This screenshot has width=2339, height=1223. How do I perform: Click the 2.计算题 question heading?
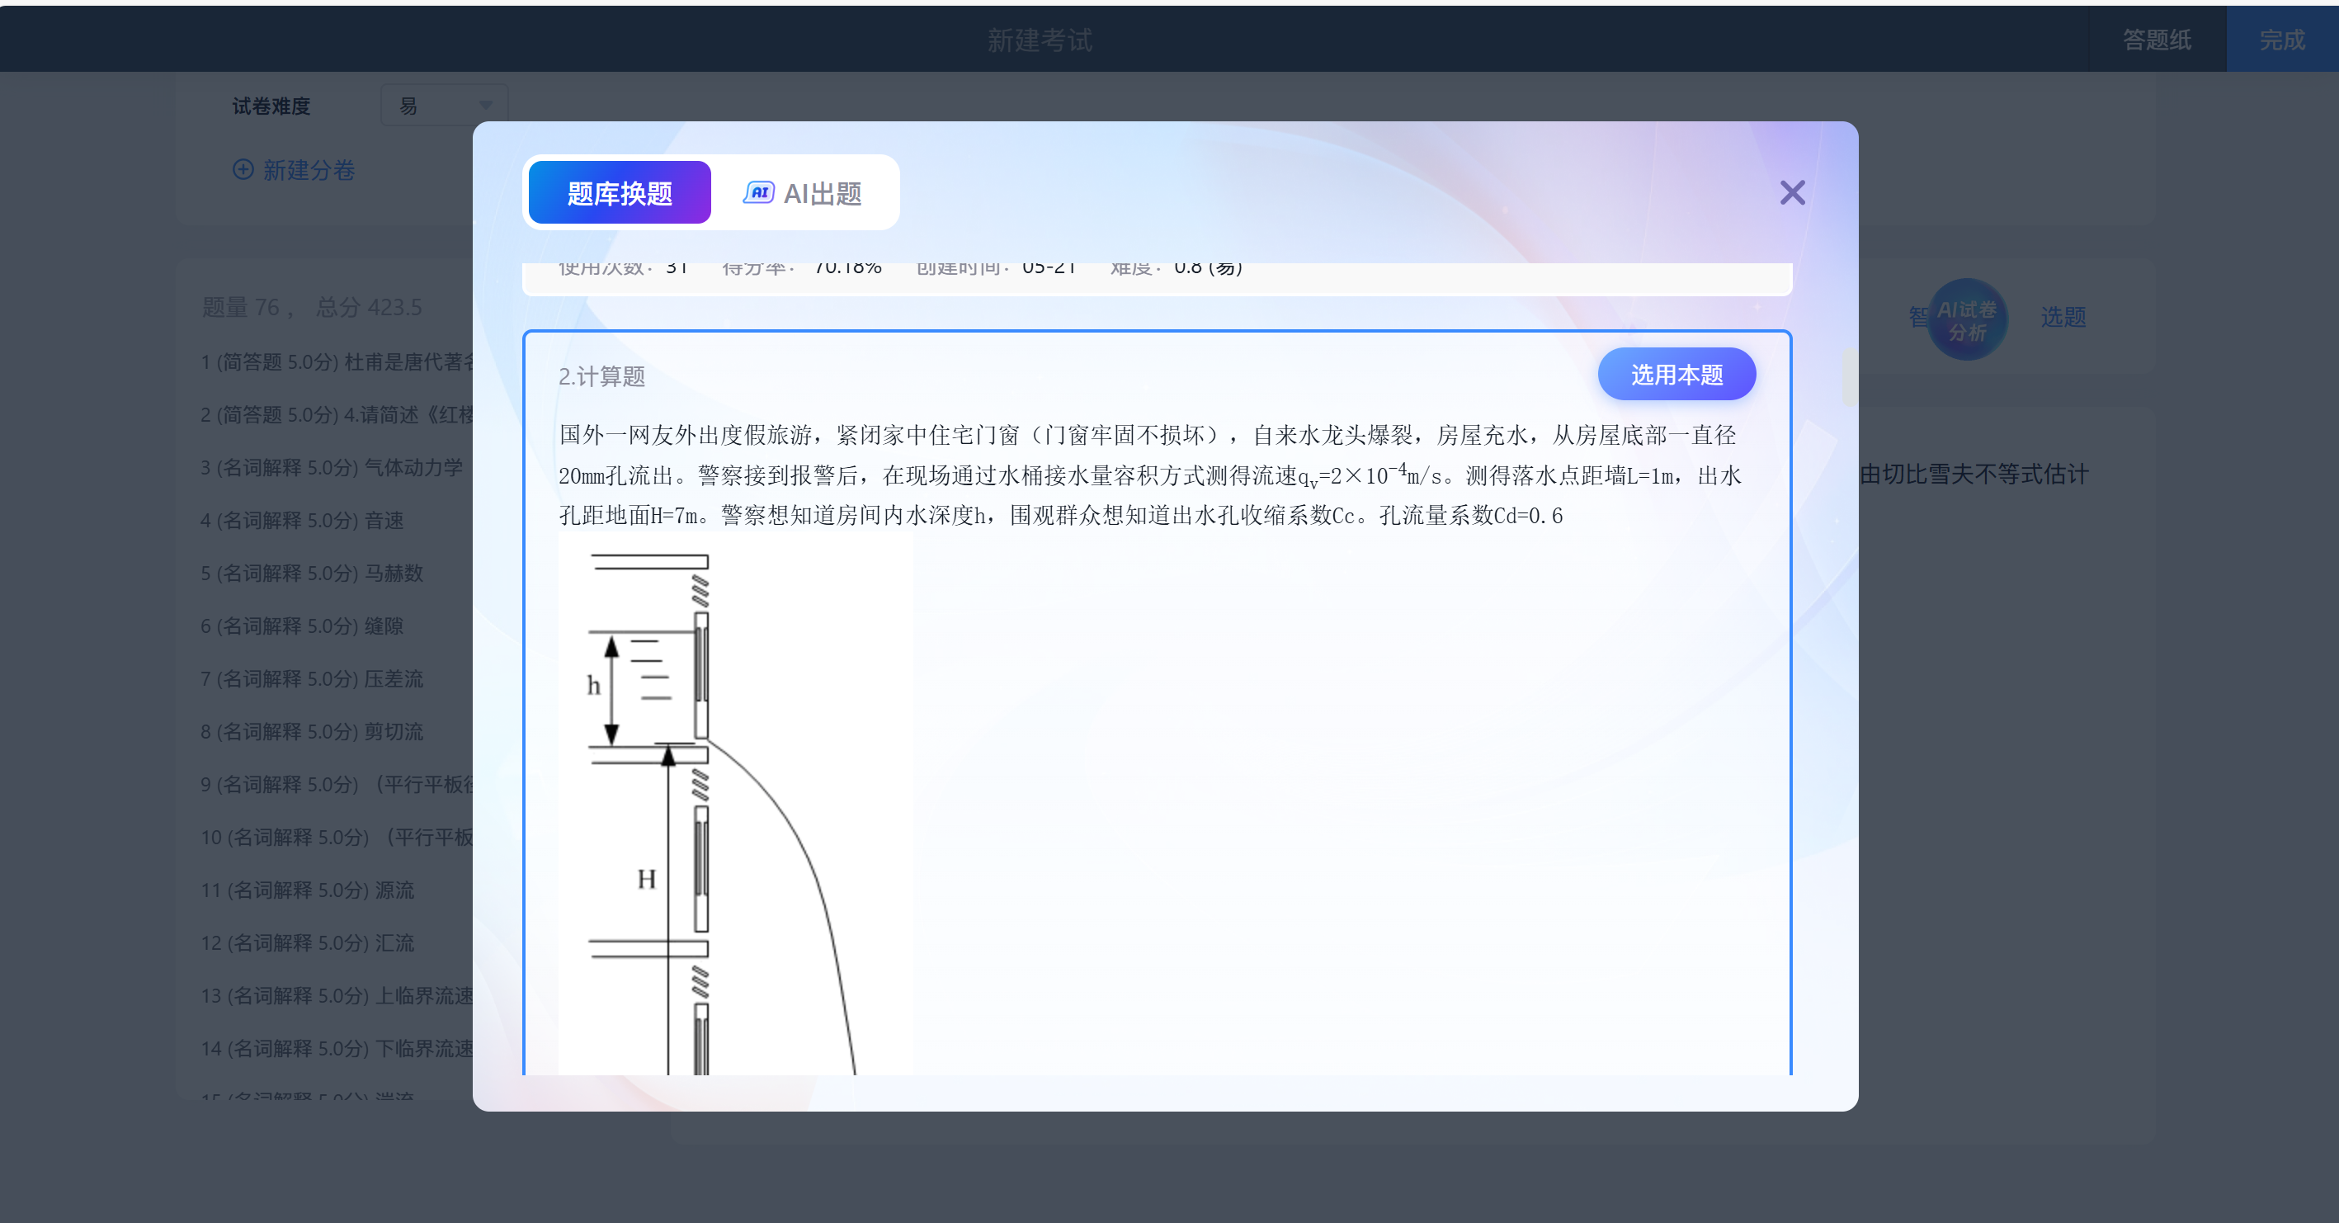[601, 377]
